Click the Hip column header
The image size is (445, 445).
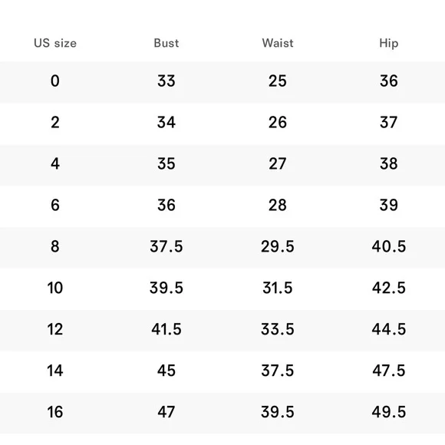pyautogui.click(x=389, y=44)
